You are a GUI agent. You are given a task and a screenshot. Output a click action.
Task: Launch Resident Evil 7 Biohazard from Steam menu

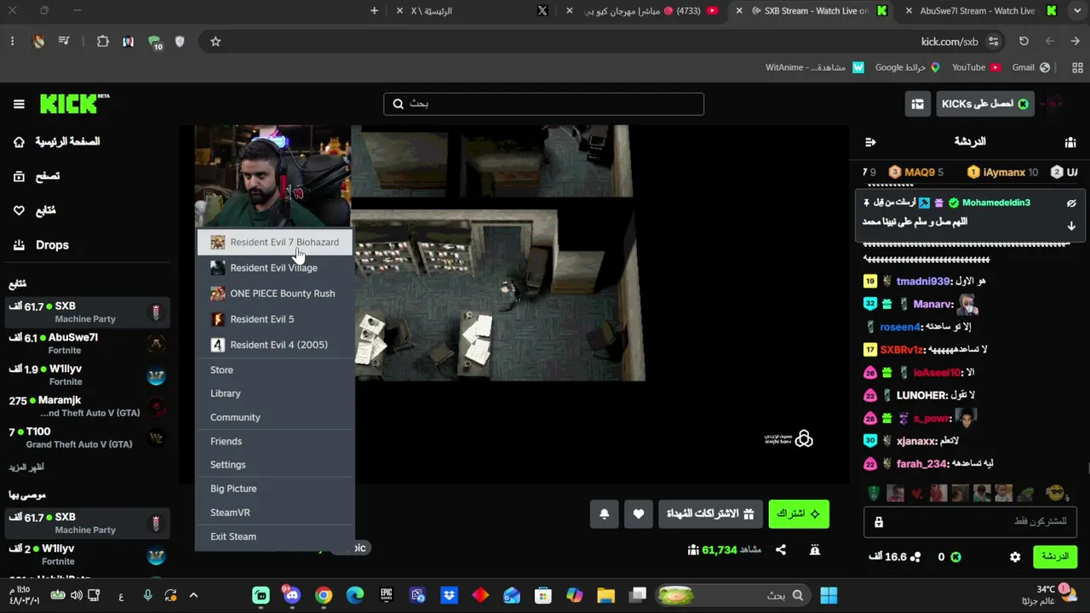(x=275, y=243)
